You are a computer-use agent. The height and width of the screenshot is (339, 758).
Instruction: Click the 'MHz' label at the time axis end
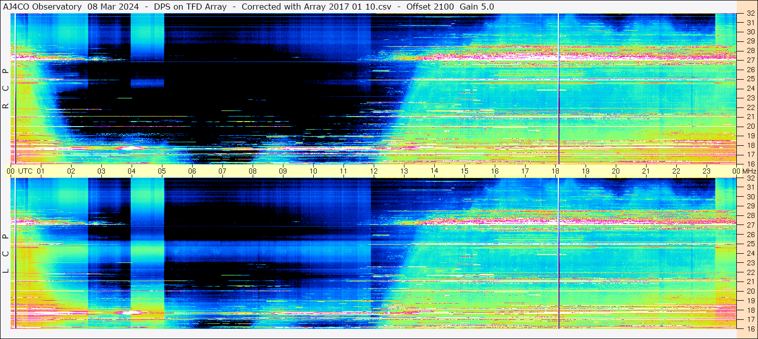(x=748, y=171)
